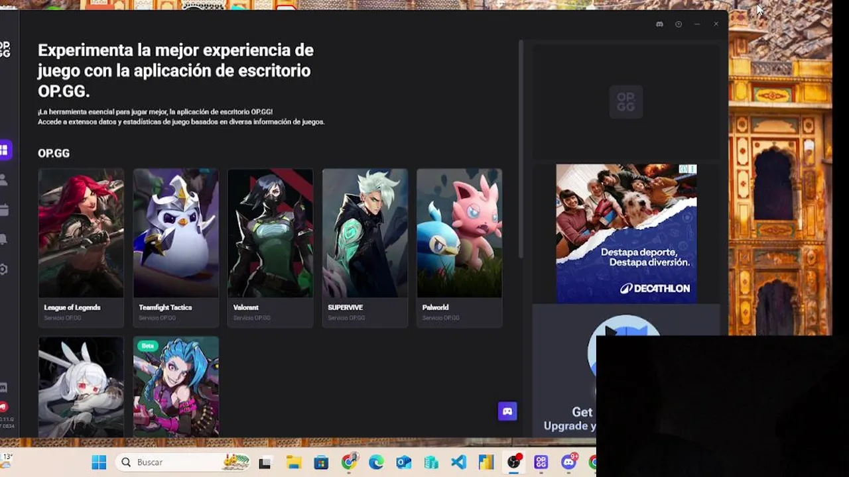Switch to OBS Studio in the taskbar
This screenshot has width=849, height=477.
[514, 462]
